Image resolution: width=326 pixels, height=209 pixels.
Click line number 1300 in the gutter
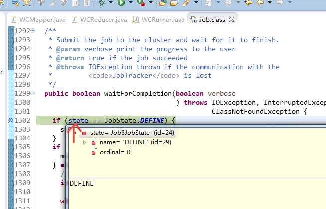pos(22,102)
